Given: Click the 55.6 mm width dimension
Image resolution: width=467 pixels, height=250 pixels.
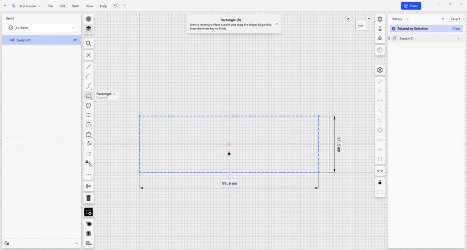Looking at the screenshot, I should coord(229,184).
